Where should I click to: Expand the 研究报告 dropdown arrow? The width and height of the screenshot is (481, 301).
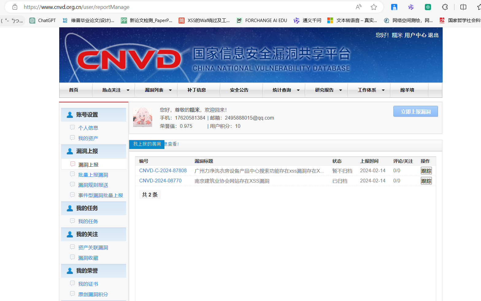coord(341,90)
